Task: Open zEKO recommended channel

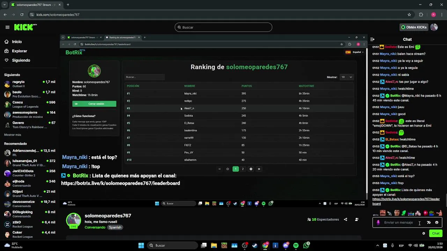Action: [x=30, y=224]
